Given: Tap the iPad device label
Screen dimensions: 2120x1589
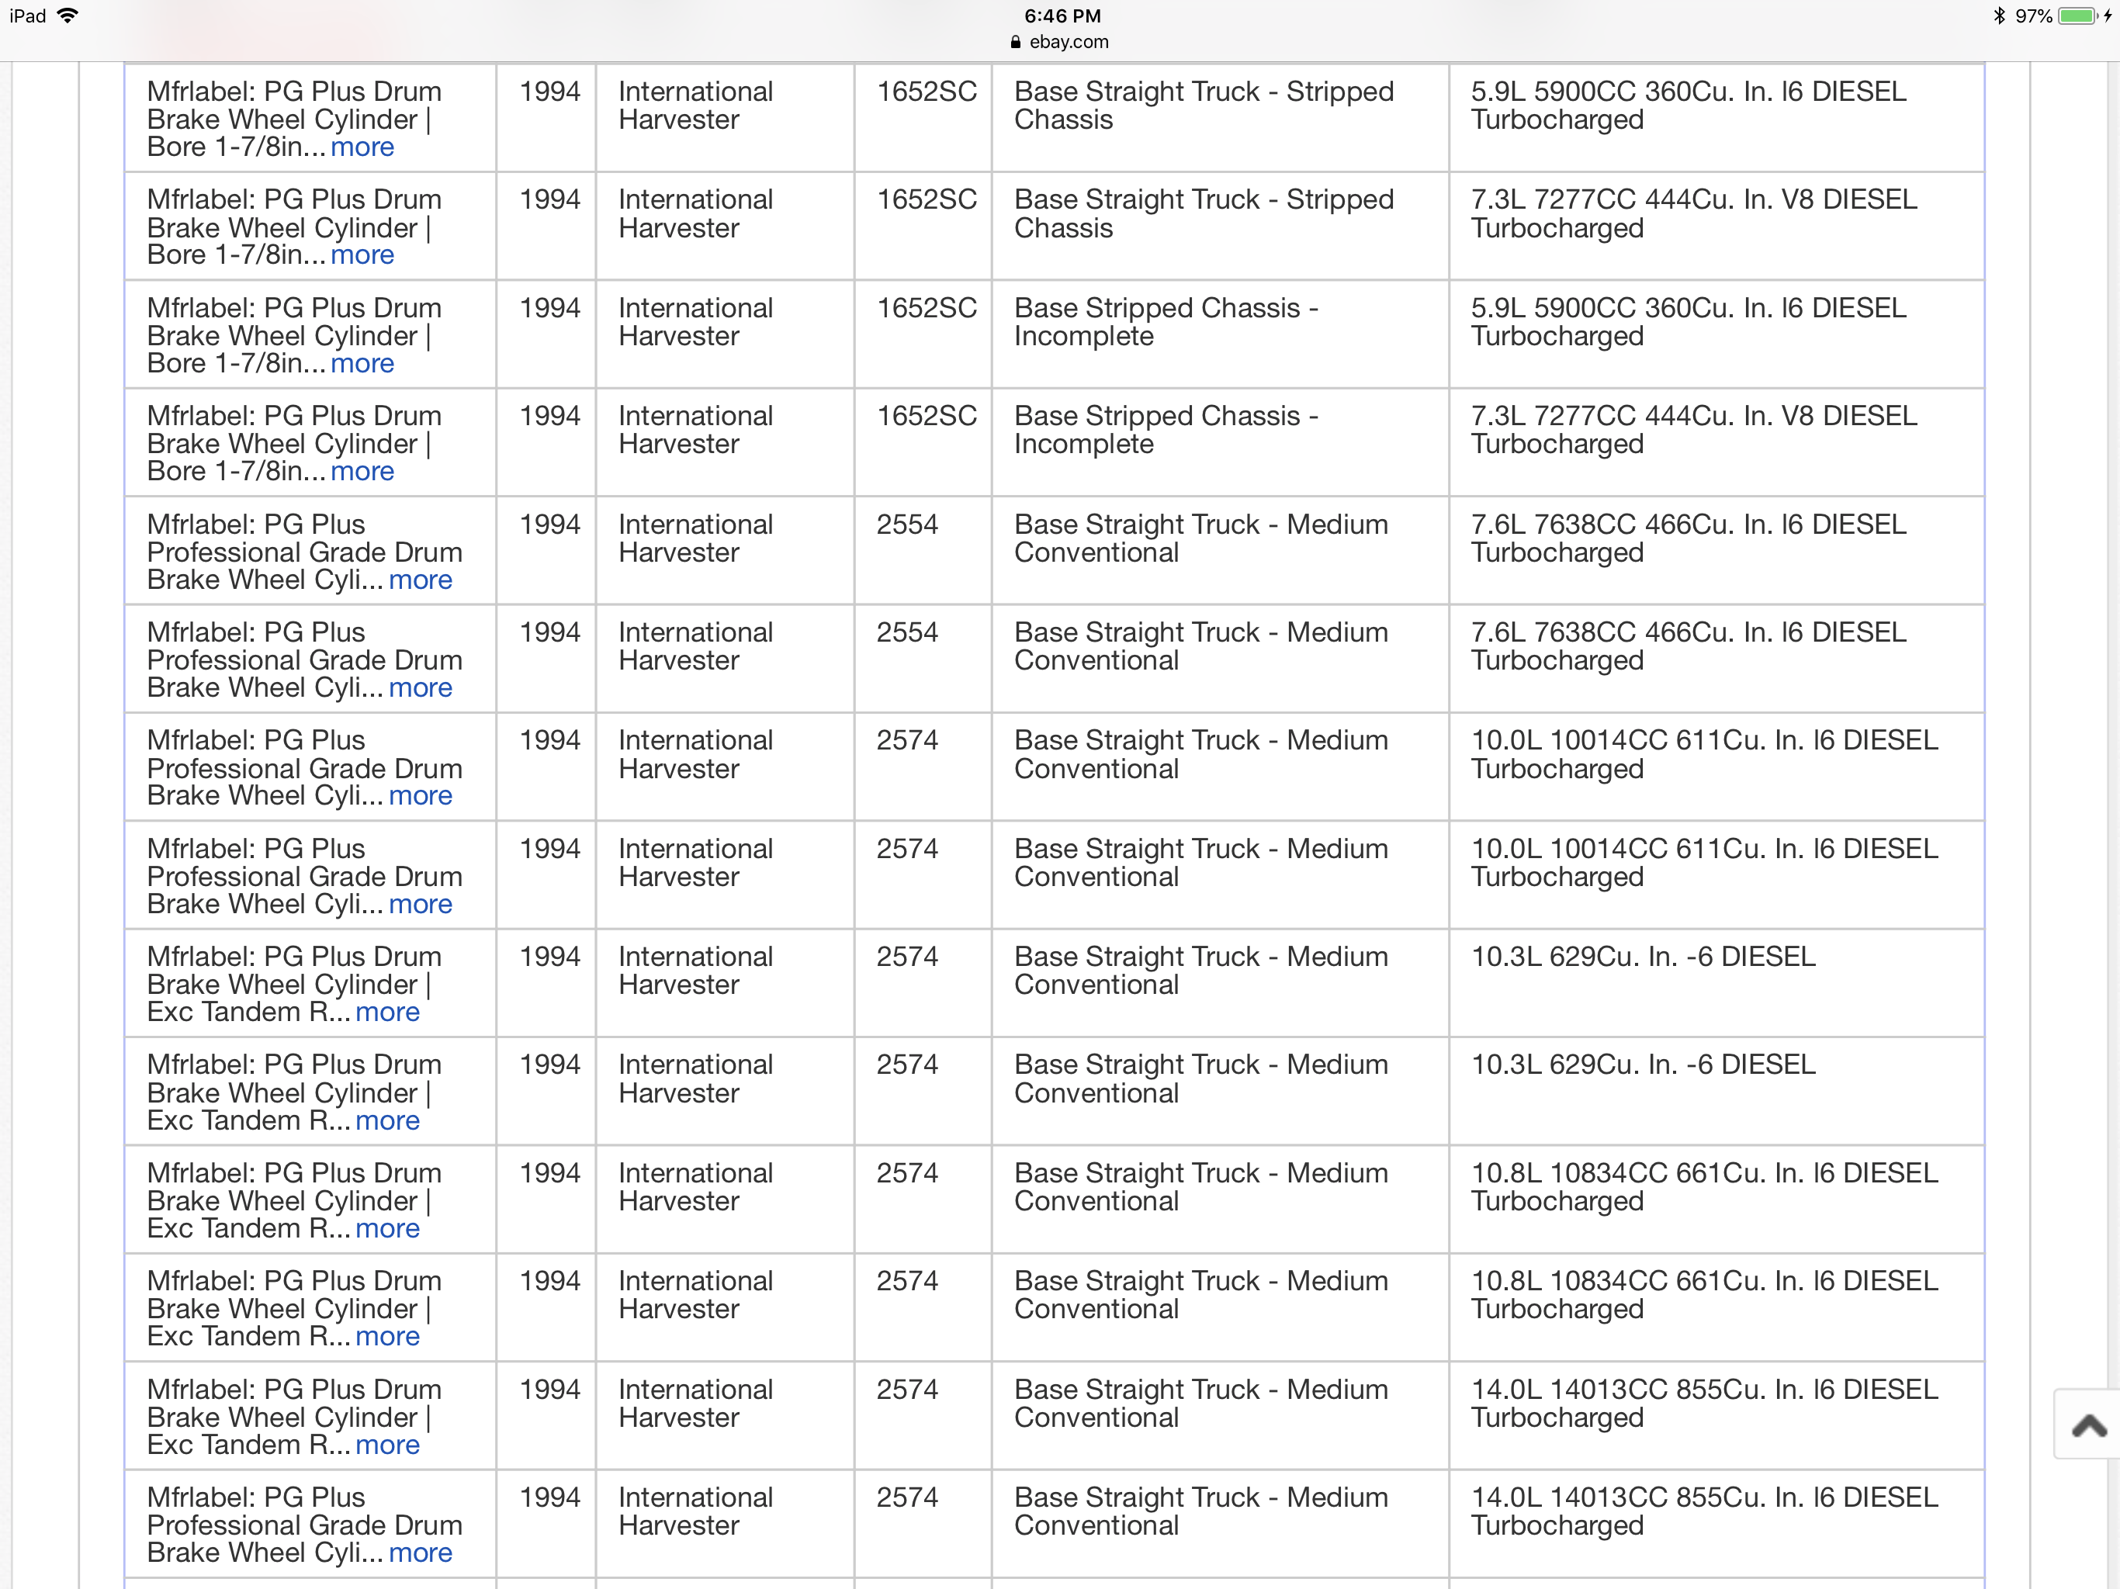Looking at the screenshot, I should pyautogui.click(x=28, y=16).
